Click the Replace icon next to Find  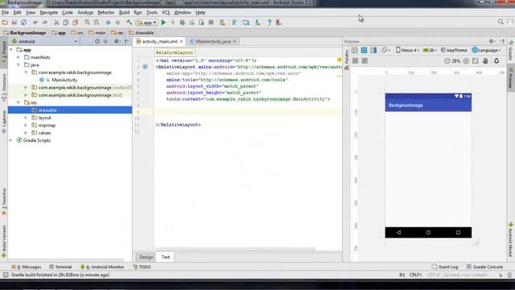click(x=97, y=23)
